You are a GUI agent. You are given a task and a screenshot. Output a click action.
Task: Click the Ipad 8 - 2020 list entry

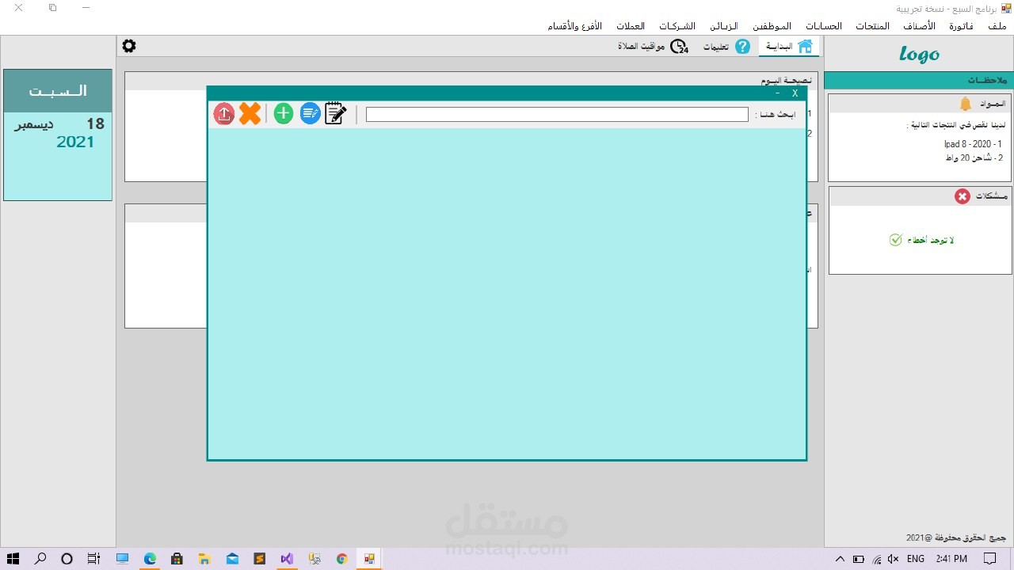pyautogui.click(x=974, y=144)
